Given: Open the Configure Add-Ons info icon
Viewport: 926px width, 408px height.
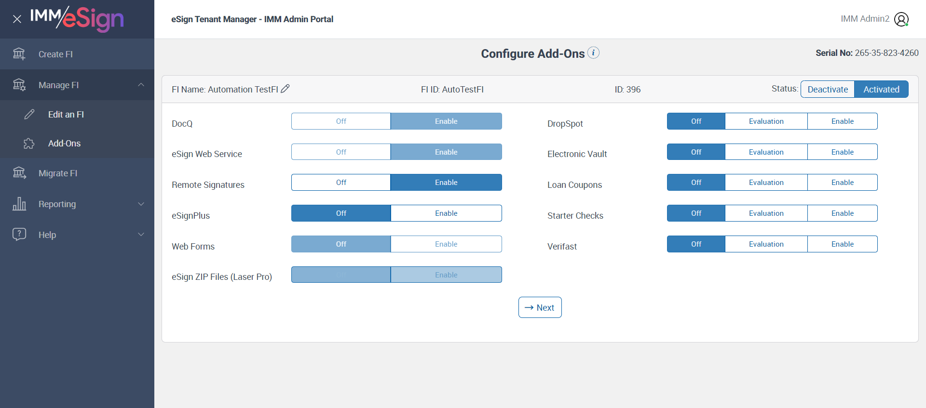Looking at the screenshot, I should [594, 53].
